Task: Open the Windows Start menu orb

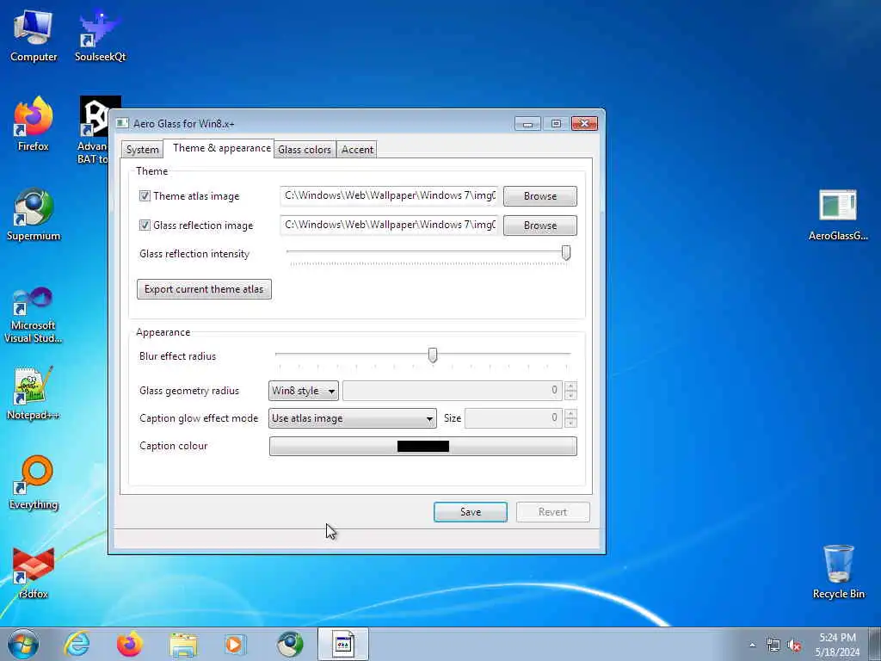Action: pyautogui.click(x=23, y=644)
